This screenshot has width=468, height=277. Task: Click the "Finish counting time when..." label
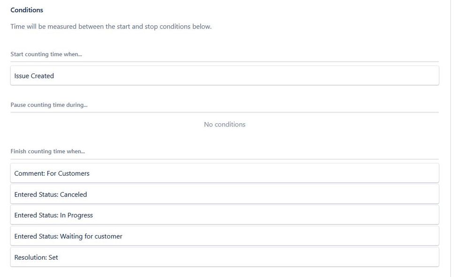48,151
